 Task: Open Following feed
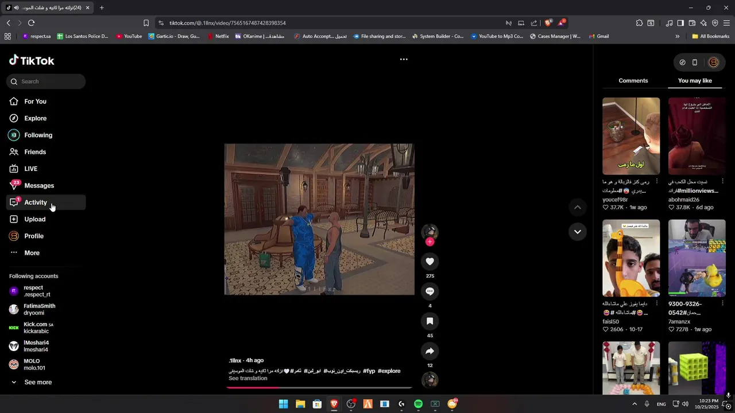(x=46, y=135)
